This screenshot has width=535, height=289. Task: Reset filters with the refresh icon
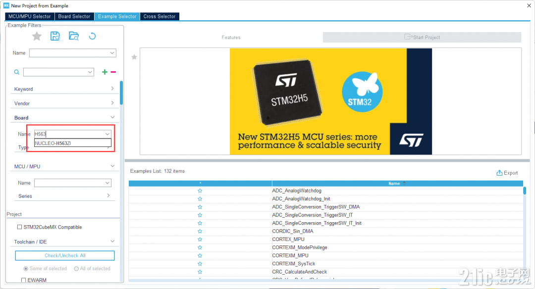click(x=92, y=36)
